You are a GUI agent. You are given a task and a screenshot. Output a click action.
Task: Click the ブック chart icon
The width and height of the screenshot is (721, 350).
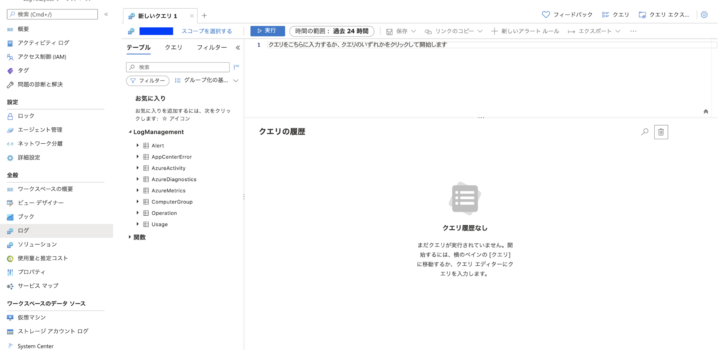pyautogui.click(x=10, y=217)
